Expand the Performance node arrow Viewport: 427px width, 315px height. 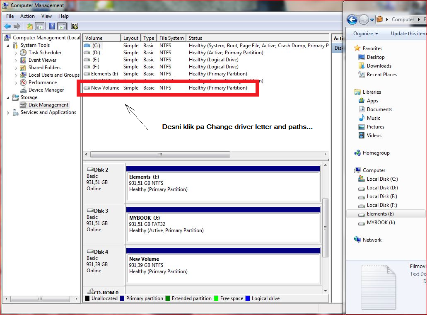point(16,82)
